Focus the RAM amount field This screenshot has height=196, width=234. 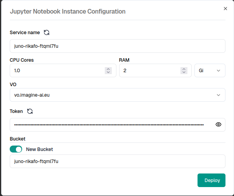155,71
